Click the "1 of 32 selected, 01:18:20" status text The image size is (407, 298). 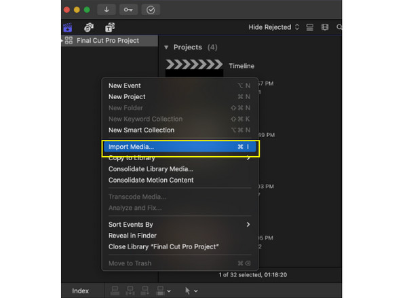click(x=253, y=275)
